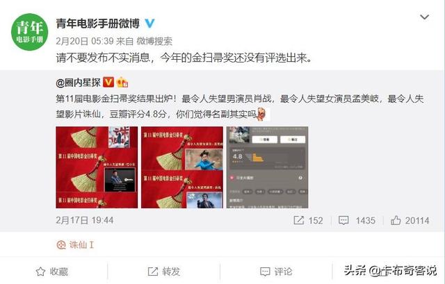Open the 微博搜索 source link

[x=154, y=42]
